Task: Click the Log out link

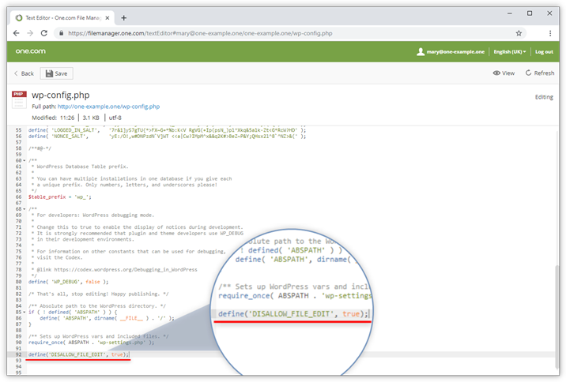Action: pyautogui.click(x=544, y=52)
